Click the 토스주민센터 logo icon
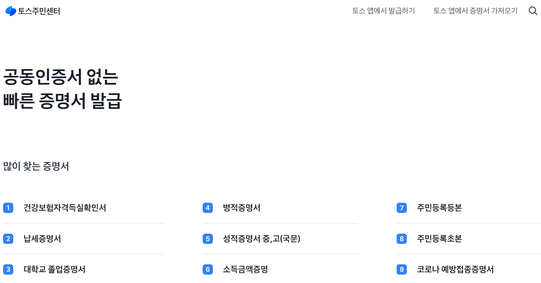This screenshot has width=541, height=283. pos(10,11)
